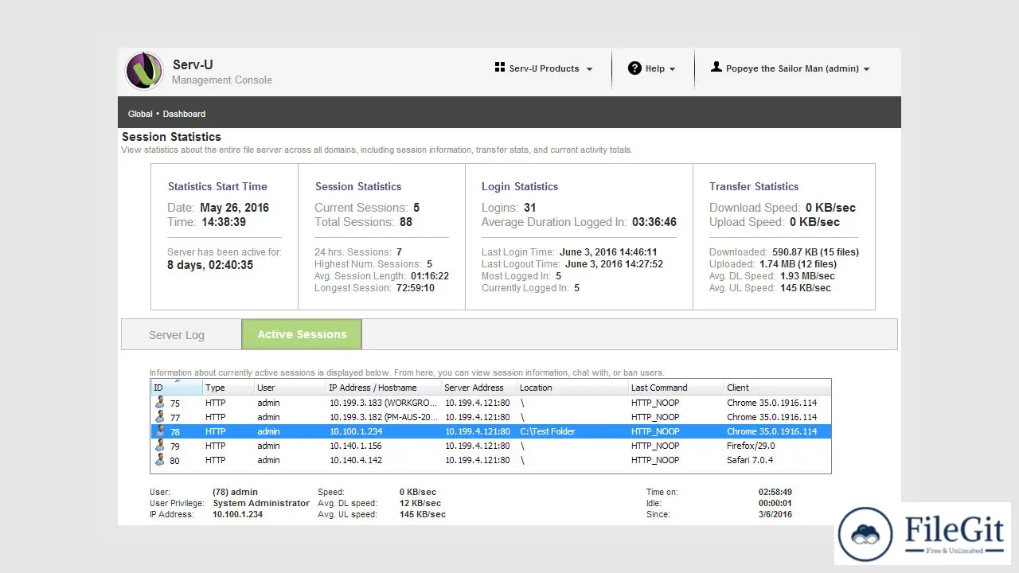This screenshot has height=573, width=1019.
Task: Click Uploaded 1.74 MB (12 files) value
Action: [x=798, y=264]
